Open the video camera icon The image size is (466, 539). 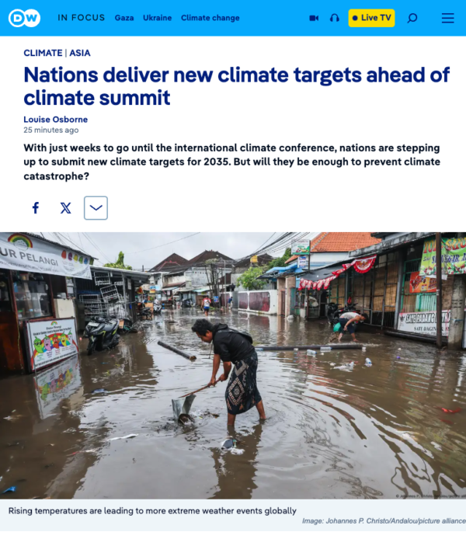pyautogui.click(x=314, y=18)
